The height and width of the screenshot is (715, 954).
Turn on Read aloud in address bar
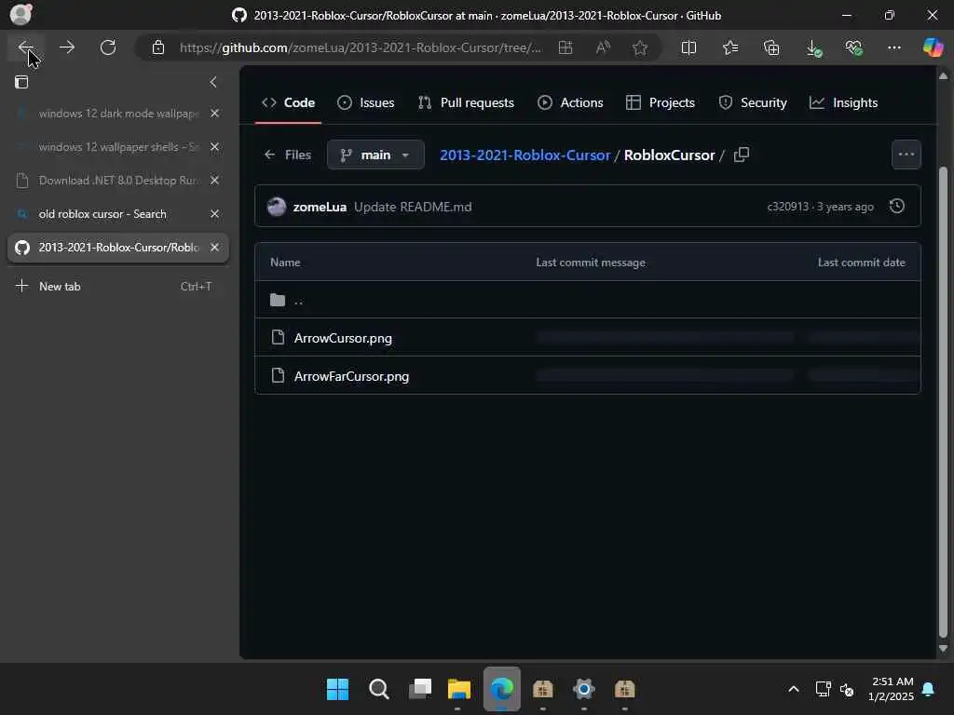pyautogui.click(x=603, y=47)
